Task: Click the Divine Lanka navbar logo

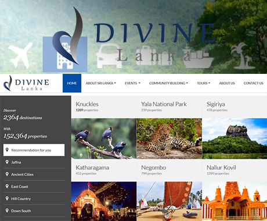Action: pyautogui.click(x=26, y=83)
